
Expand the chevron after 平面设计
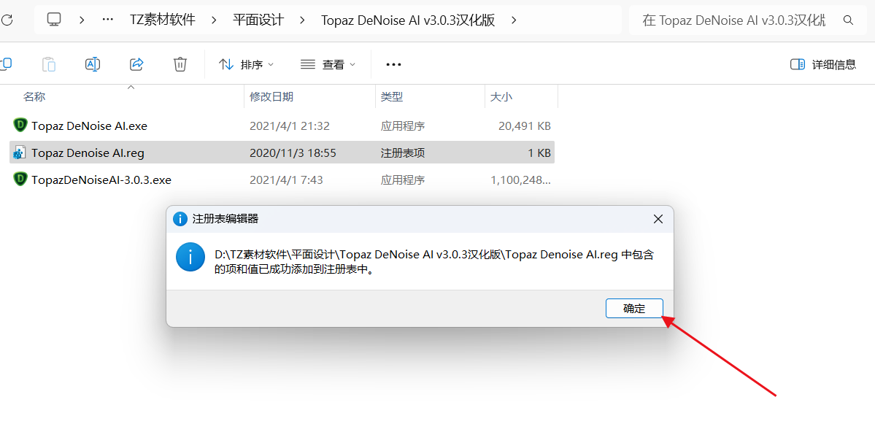coord(302,20)
